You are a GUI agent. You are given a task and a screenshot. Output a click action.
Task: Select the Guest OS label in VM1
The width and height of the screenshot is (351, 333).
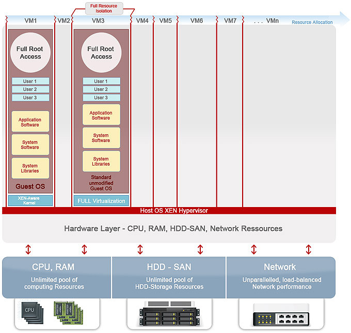point(30,186)
